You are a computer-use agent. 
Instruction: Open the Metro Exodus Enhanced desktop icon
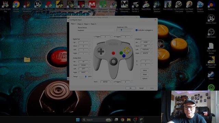tap(125, 6)
